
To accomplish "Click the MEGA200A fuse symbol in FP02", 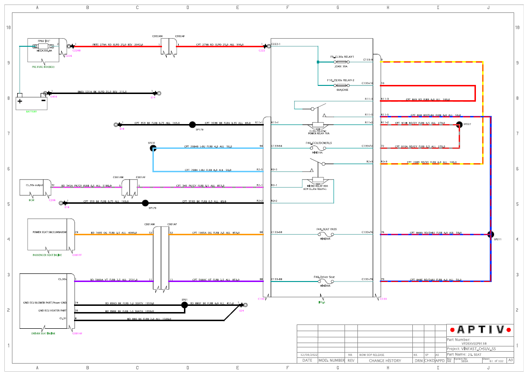I will [x=44, y=46].
